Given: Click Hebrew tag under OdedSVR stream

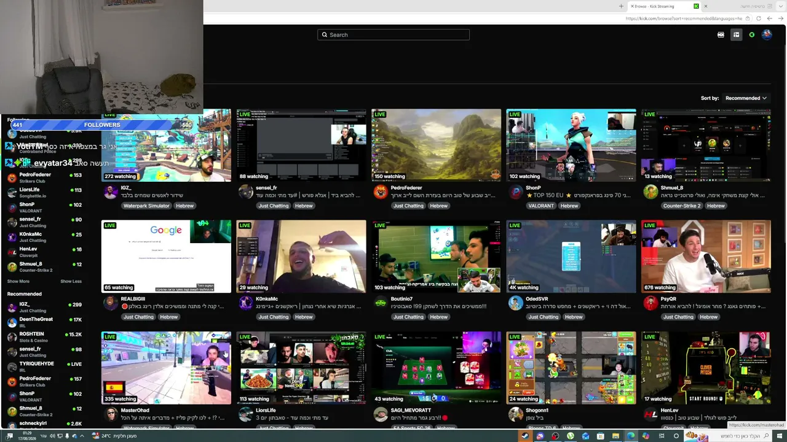Looking at the screenshot, I should point(574,317).
